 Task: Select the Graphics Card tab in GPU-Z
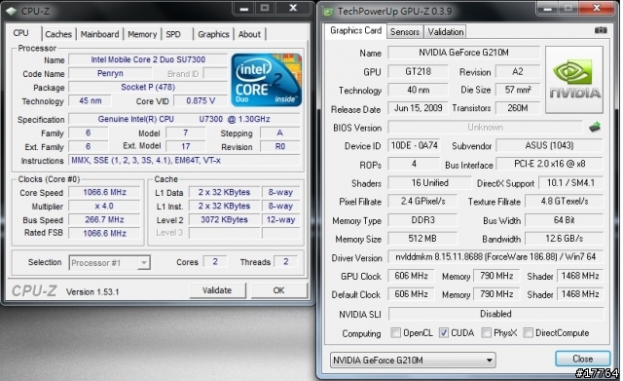click(355, 30)
